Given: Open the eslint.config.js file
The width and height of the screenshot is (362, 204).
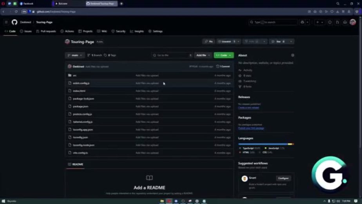Looking at the screenshot, I should (81, 83).
